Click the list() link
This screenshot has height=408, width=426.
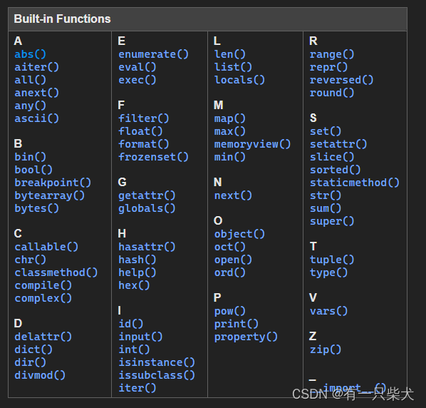click(x=233, y=67)
